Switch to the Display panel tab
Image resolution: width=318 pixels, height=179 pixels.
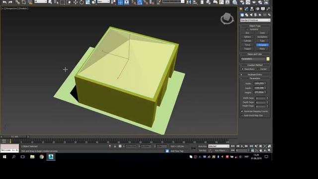263,9
